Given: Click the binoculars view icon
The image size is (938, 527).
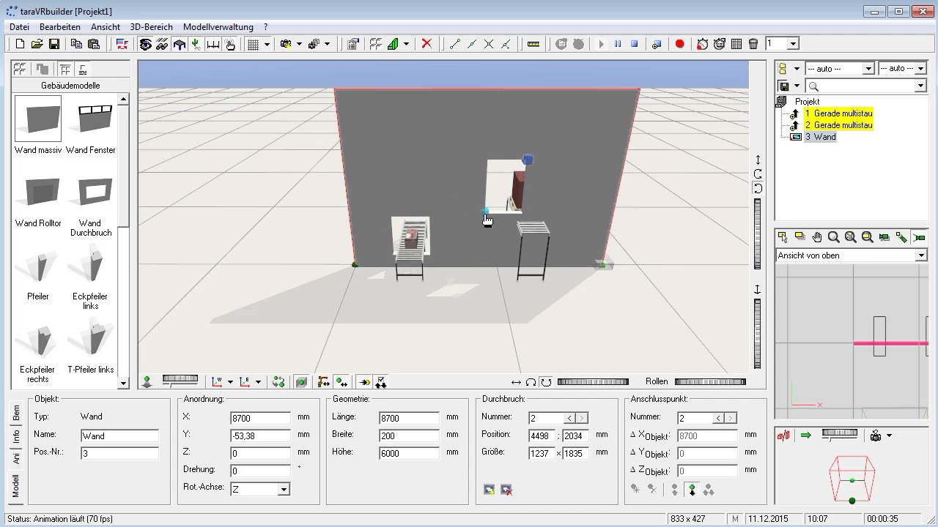Looking at the screenshot, I should (x=162, y=44).
